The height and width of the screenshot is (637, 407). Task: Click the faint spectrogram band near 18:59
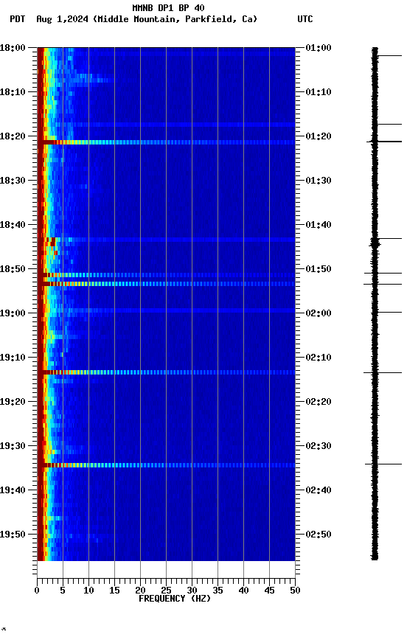[166, 310]
